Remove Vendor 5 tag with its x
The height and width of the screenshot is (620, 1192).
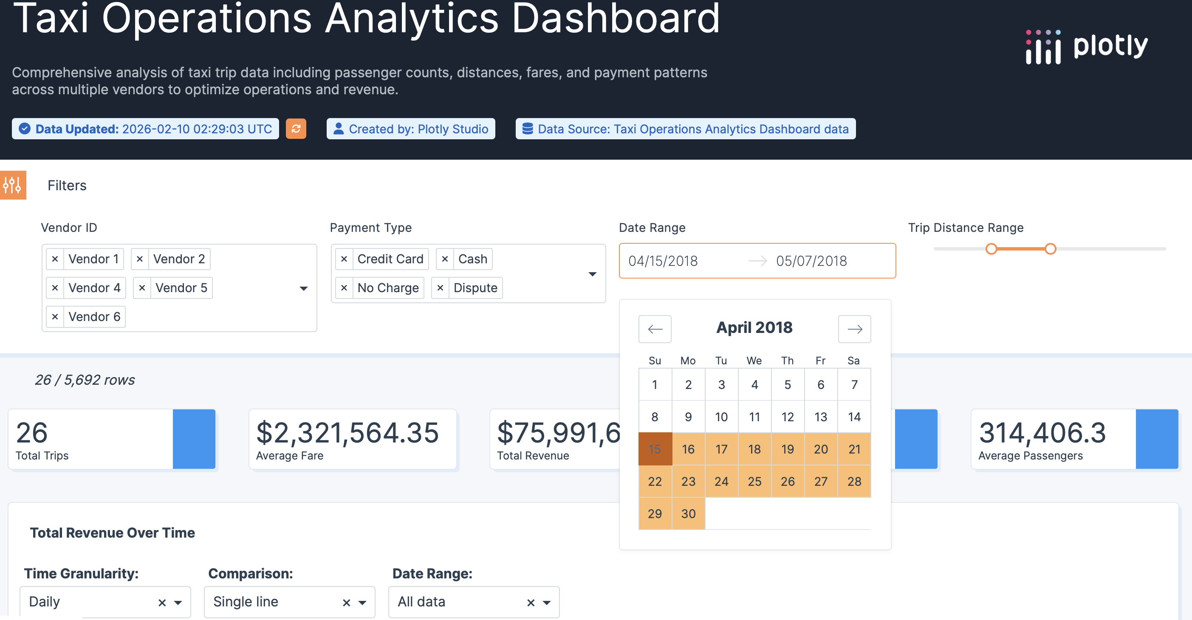point(142,288)
